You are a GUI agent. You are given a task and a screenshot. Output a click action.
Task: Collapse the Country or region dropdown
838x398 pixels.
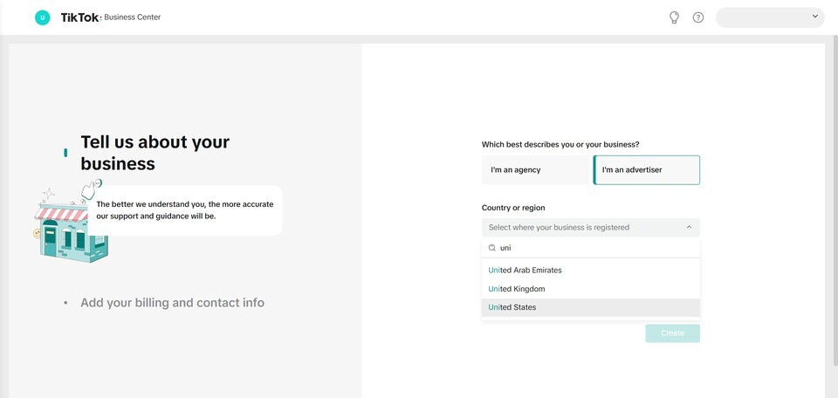[x=590, y=228]
